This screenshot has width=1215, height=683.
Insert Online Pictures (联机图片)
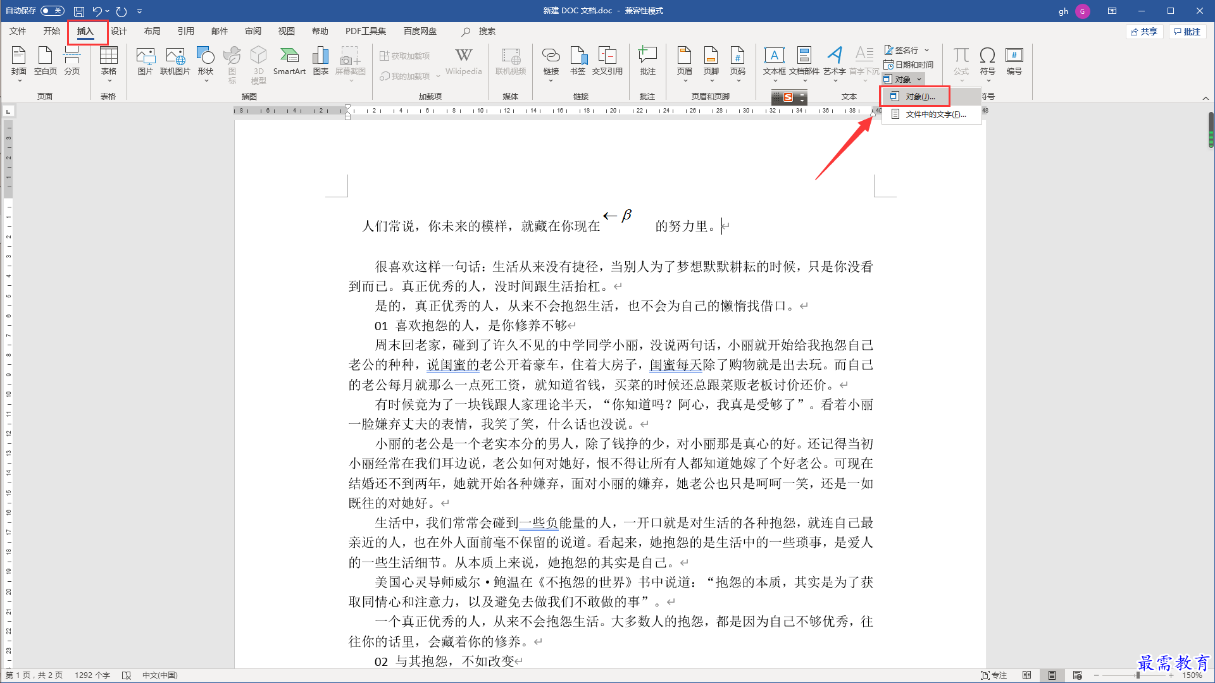(175, 62)
